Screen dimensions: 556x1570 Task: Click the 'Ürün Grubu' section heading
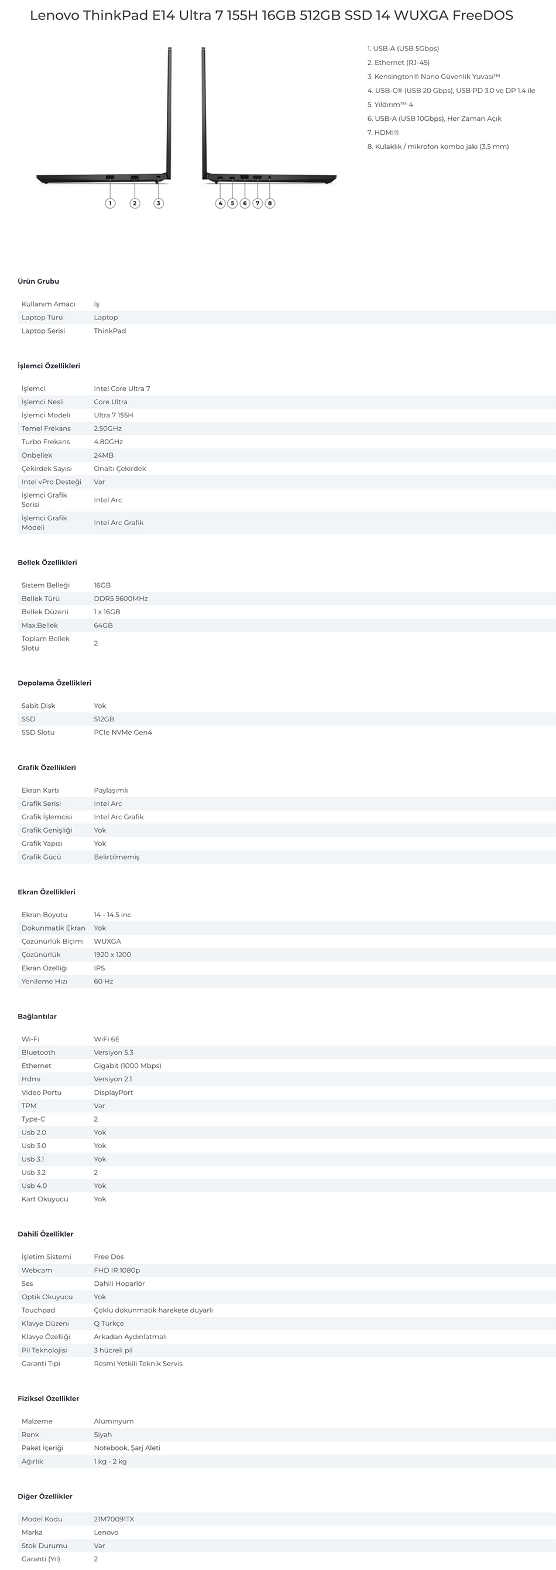tap(39, 281)
